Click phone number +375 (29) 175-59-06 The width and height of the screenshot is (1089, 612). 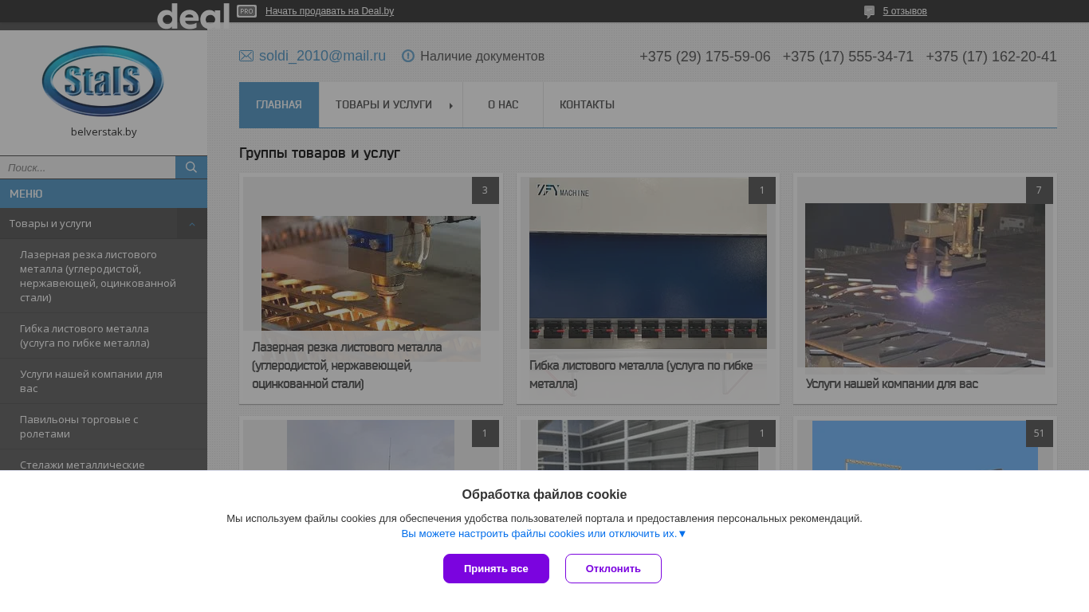point(705,57)
